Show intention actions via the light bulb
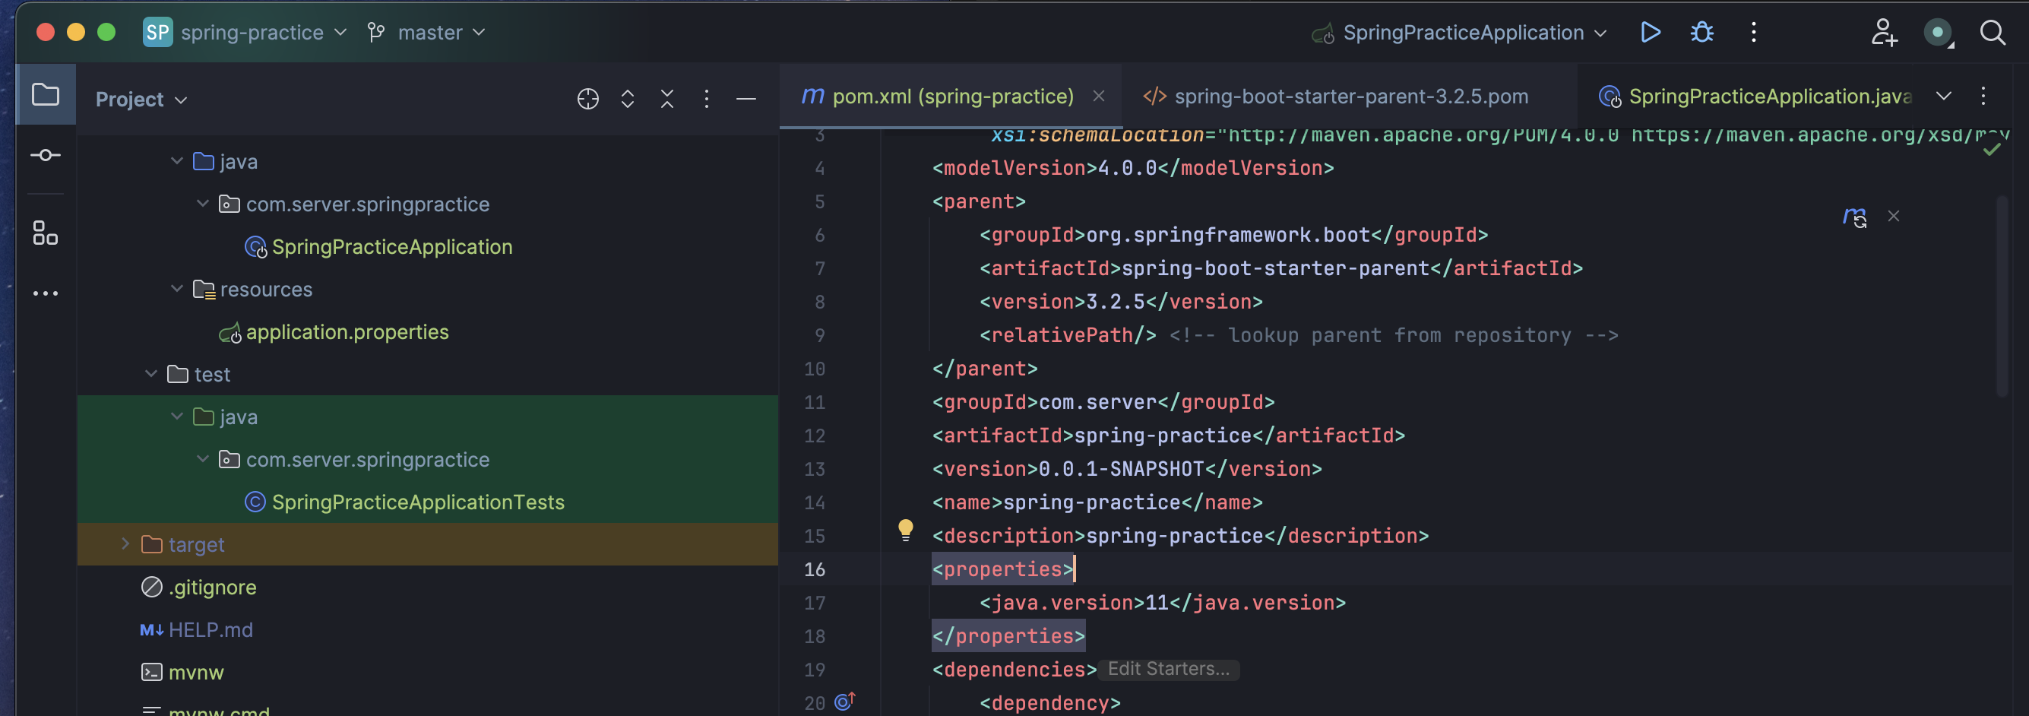The image size is (2029, 716). pos(906,530)
